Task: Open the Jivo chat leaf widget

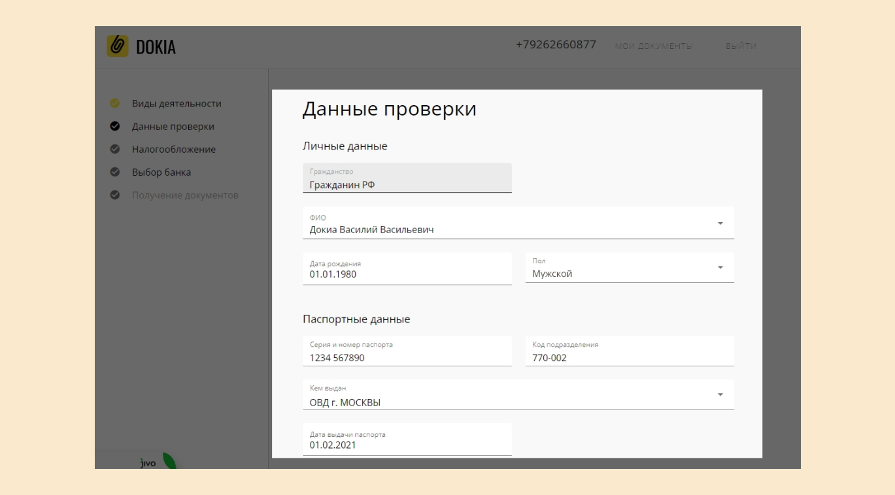Action: pyautogui.click(x=169, y=461)
